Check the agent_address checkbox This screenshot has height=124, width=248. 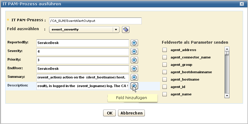(165, 50)
